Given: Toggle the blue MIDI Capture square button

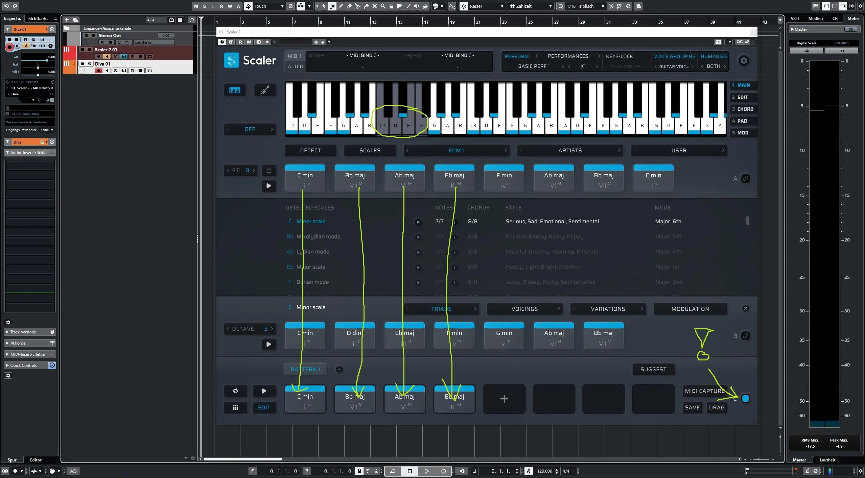Looking at the screenshot, I should 745,399.
